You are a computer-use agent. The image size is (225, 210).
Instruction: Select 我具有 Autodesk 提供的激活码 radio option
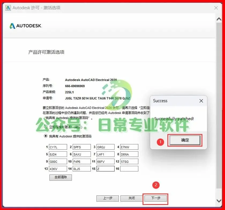(46, 136)
